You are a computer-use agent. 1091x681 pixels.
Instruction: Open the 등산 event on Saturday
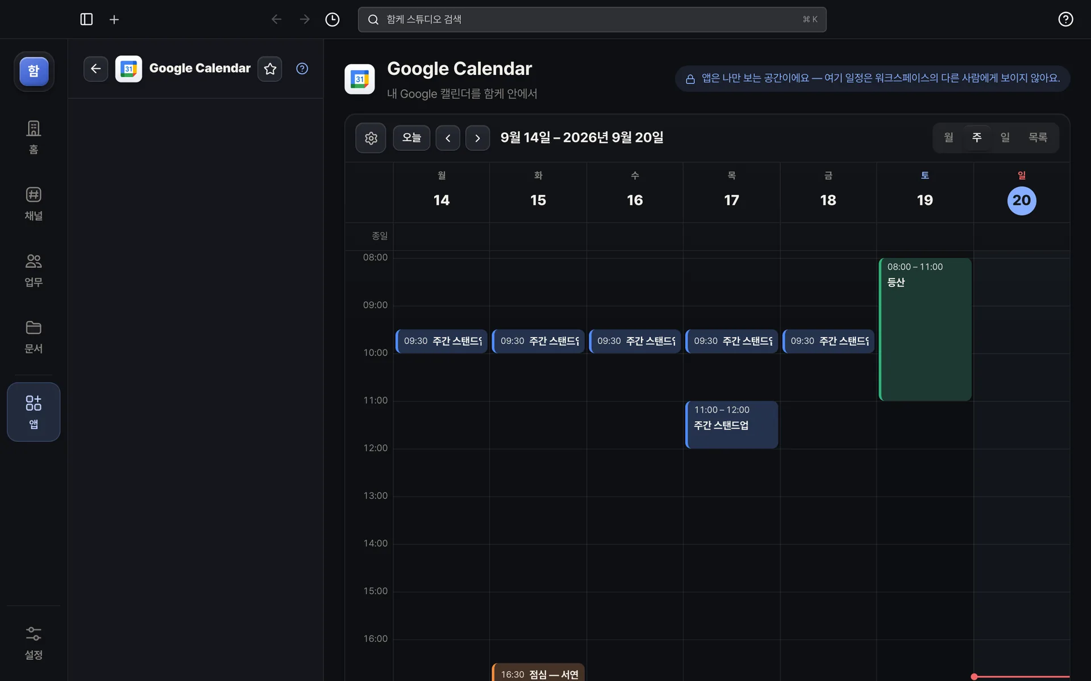tap(925, 329)
